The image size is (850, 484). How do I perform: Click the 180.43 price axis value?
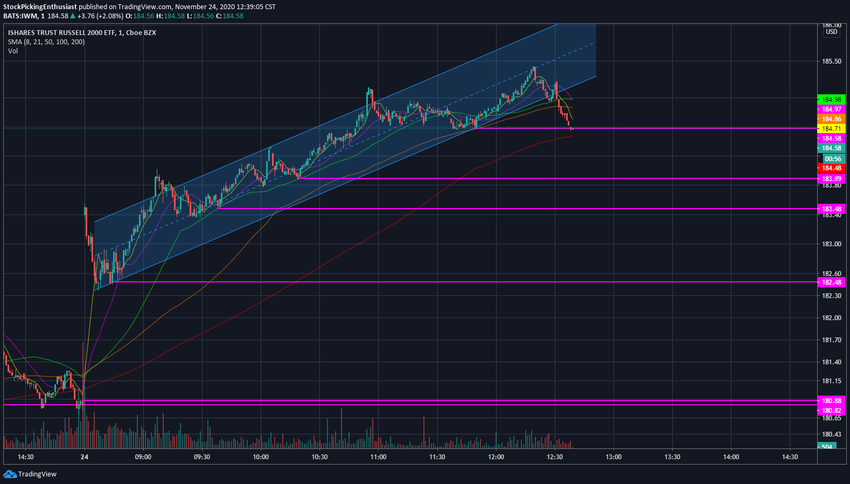tap(831, 434)
